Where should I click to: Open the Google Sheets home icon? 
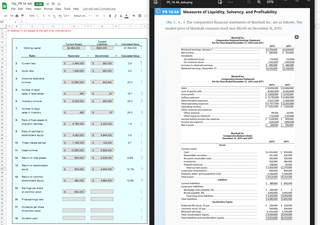(x=4, y=6)
